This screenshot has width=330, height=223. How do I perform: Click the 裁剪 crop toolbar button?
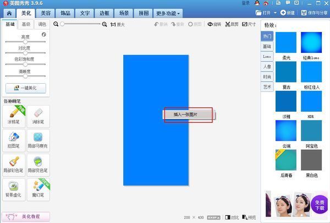(x=233, y=24)
